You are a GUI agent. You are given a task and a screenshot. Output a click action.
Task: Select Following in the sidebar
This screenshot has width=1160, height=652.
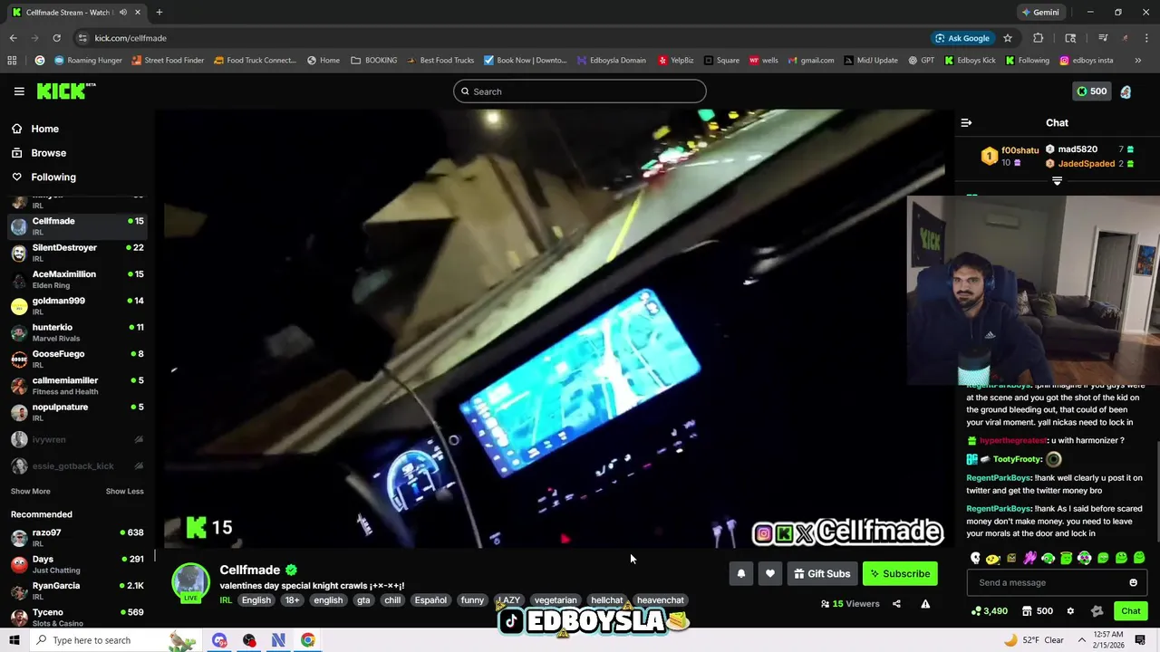pos(53,177)
